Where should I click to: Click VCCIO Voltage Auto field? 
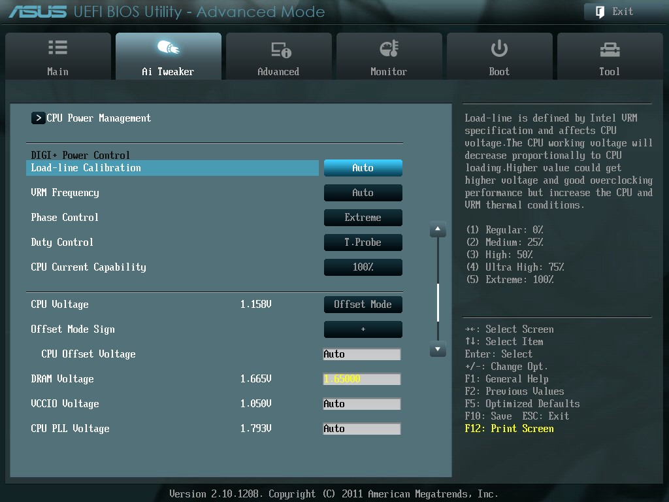(362, 403)
